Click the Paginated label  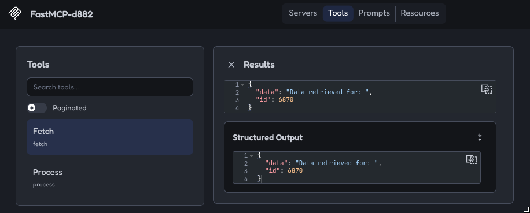click(69, 108)
